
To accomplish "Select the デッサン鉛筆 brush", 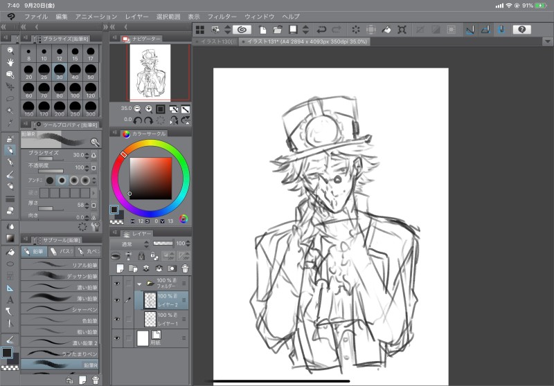I will click(x=60, y=276).
